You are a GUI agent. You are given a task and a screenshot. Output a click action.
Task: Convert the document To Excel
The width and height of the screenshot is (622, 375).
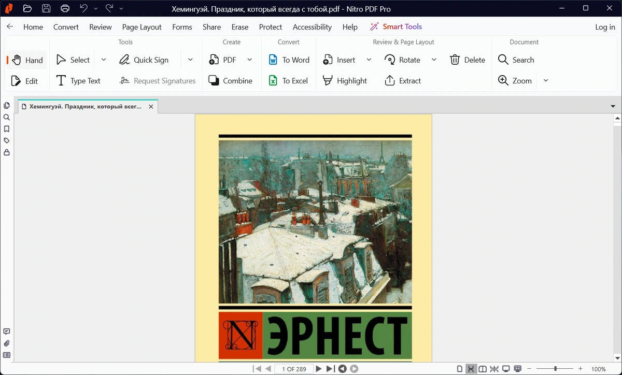click(288, 81)
